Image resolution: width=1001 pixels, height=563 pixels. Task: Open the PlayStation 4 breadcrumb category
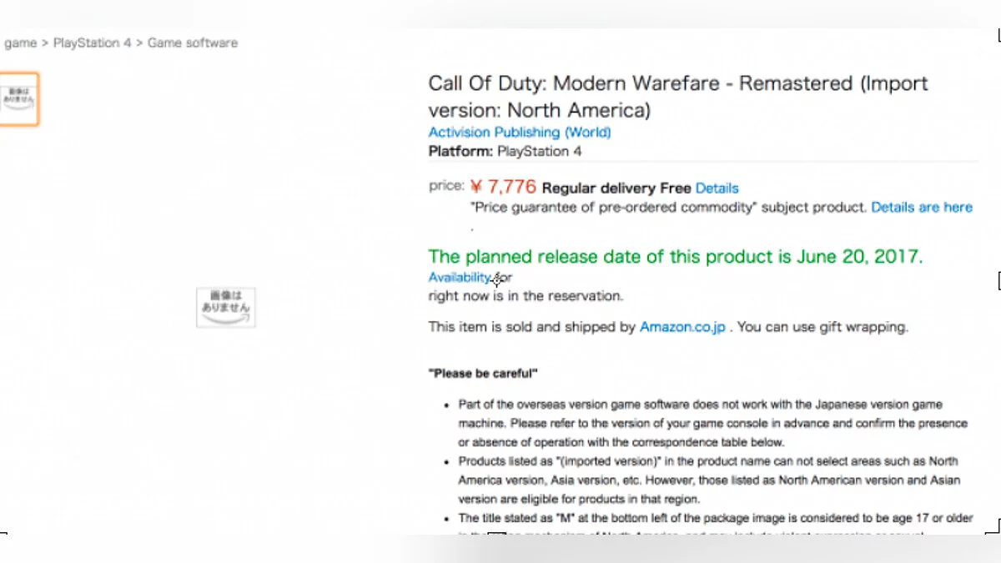(x=92, y=43)
